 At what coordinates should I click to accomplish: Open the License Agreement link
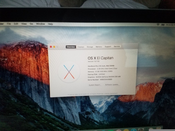111,93
